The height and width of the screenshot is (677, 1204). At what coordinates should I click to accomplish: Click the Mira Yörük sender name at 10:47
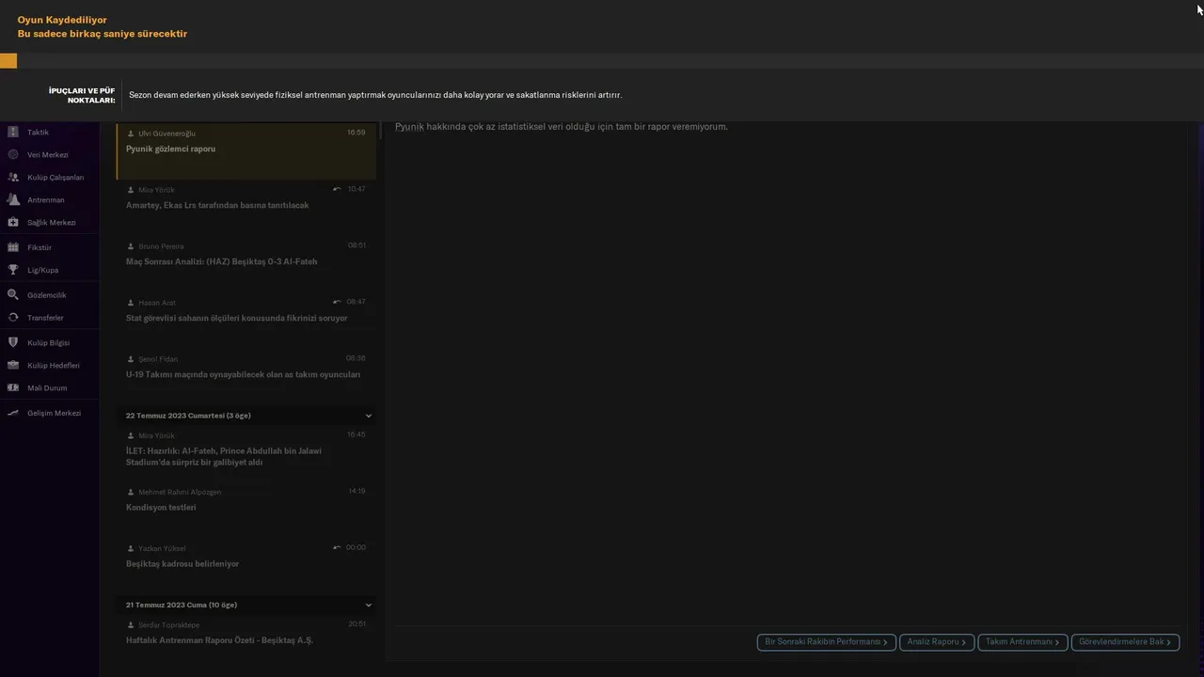tap(156, 190)
